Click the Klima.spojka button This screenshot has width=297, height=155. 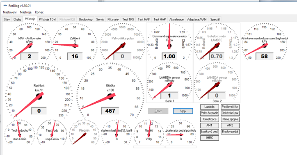pos(230,119)
